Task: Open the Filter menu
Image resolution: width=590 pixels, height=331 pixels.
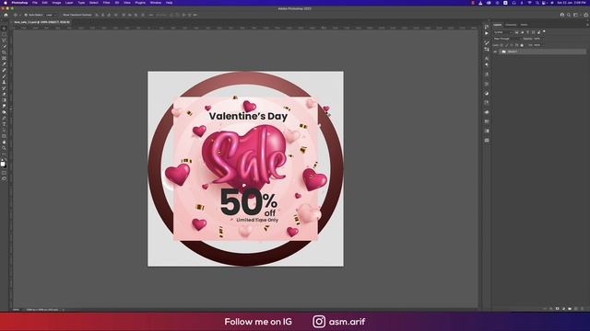Action: coord(107,3)
